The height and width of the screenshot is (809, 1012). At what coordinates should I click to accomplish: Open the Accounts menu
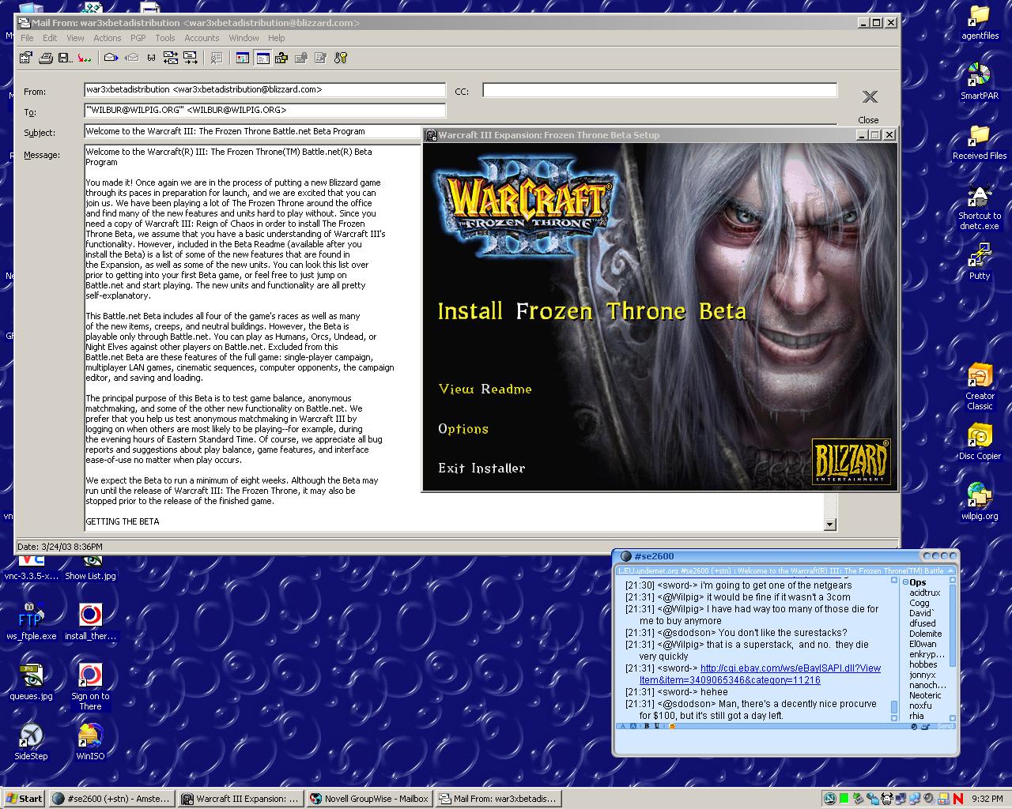click(202, 38)
